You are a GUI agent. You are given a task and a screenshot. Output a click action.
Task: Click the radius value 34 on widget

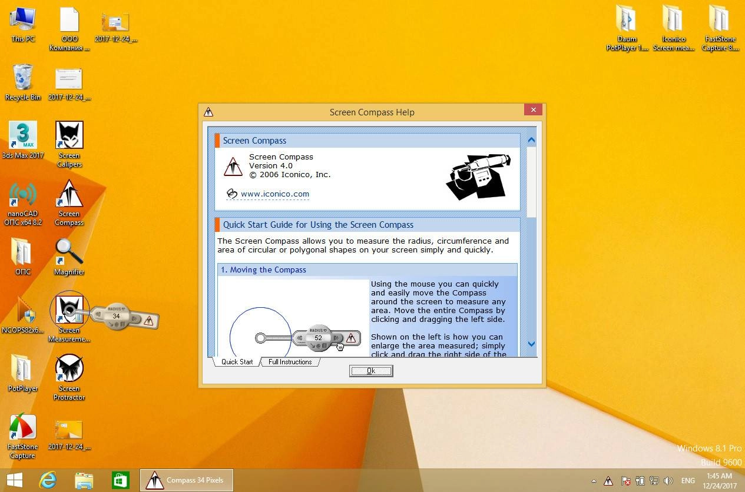116,316
